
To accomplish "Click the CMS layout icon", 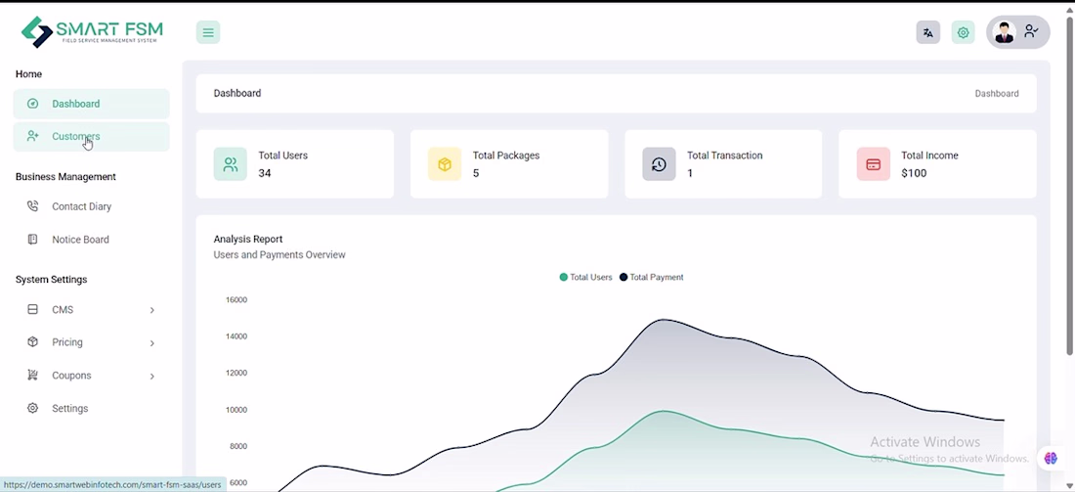I will 32,309.
